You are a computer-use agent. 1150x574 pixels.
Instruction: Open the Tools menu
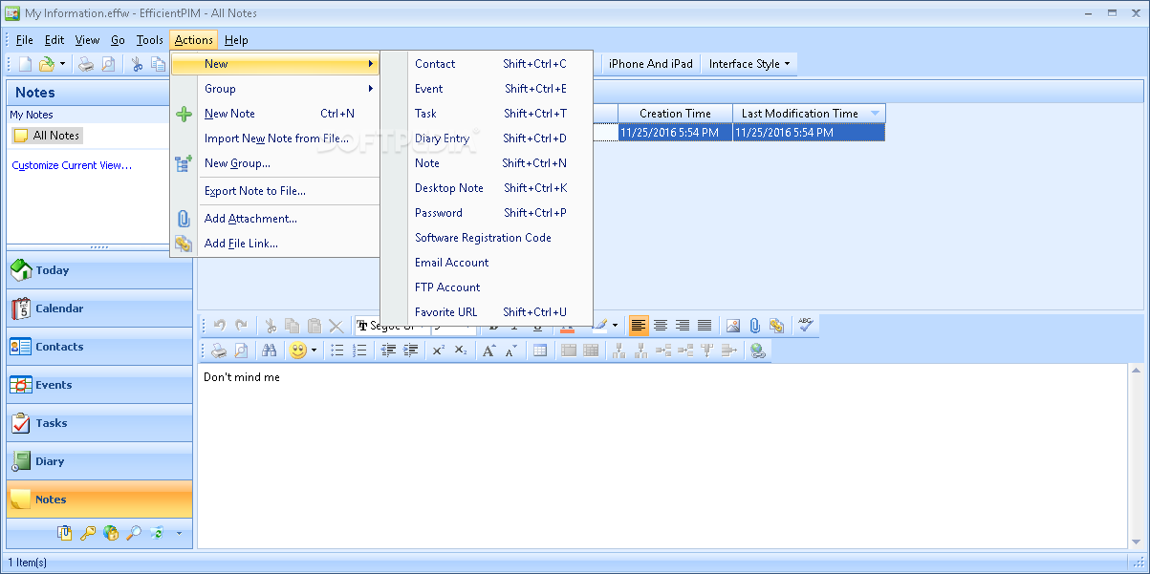pyautogui.click(x=149, y=40)
